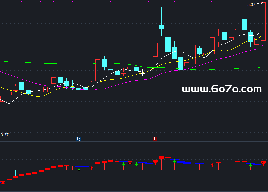Click the red 涨 marker icon
The image size is (268, 192).
point(155,139)
